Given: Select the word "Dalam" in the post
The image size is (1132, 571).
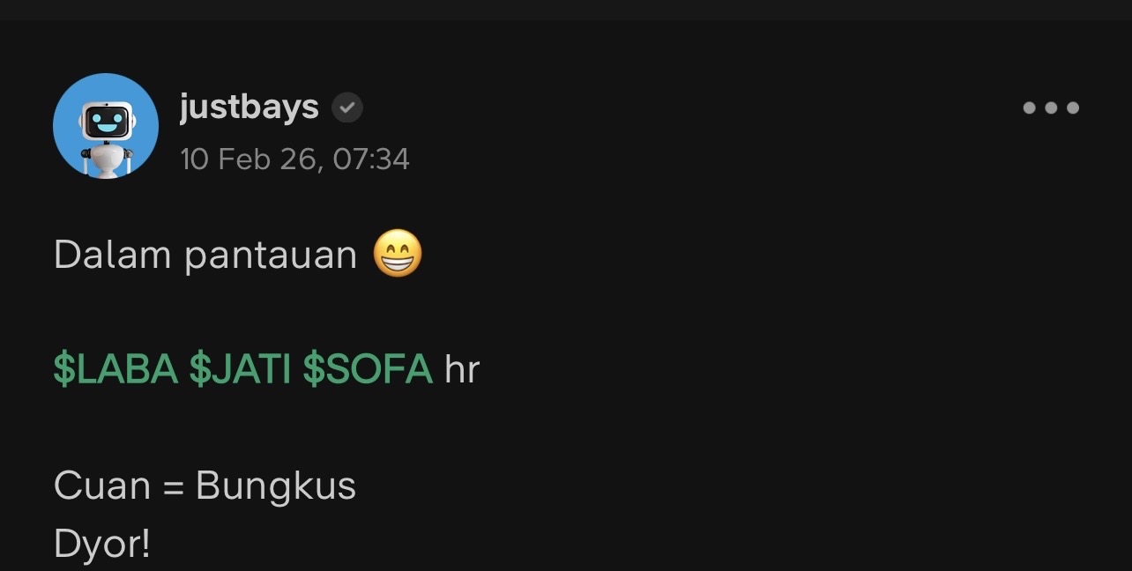Looking at the screenshot, I should click(112, 255).
